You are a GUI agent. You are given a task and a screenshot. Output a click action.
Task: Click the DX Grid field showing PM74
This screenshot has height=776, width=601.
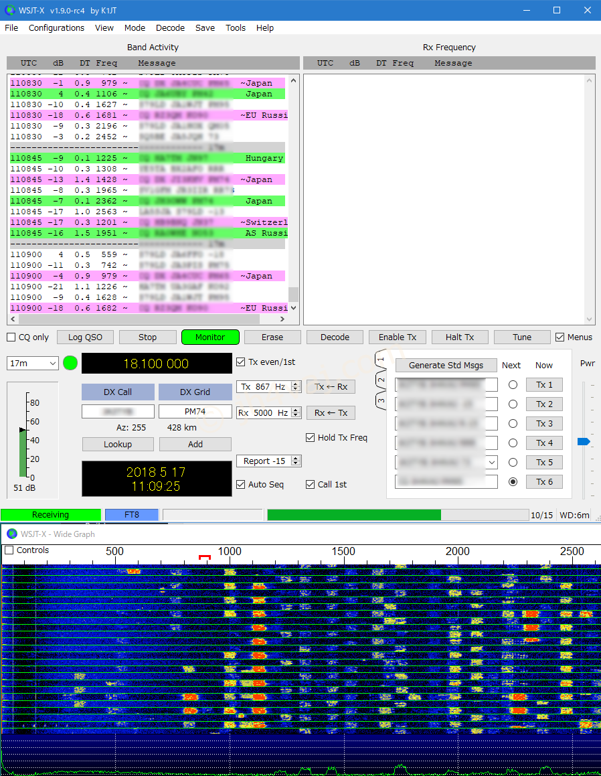point(195,412)
